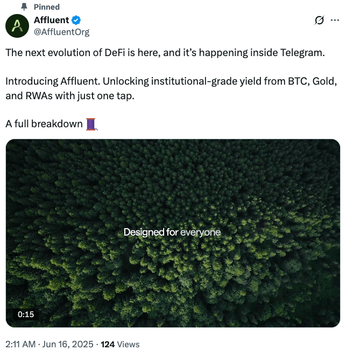Screen dimensions: 346x350
Task: Click the blue verified checkmark badge
Action: 76,20
